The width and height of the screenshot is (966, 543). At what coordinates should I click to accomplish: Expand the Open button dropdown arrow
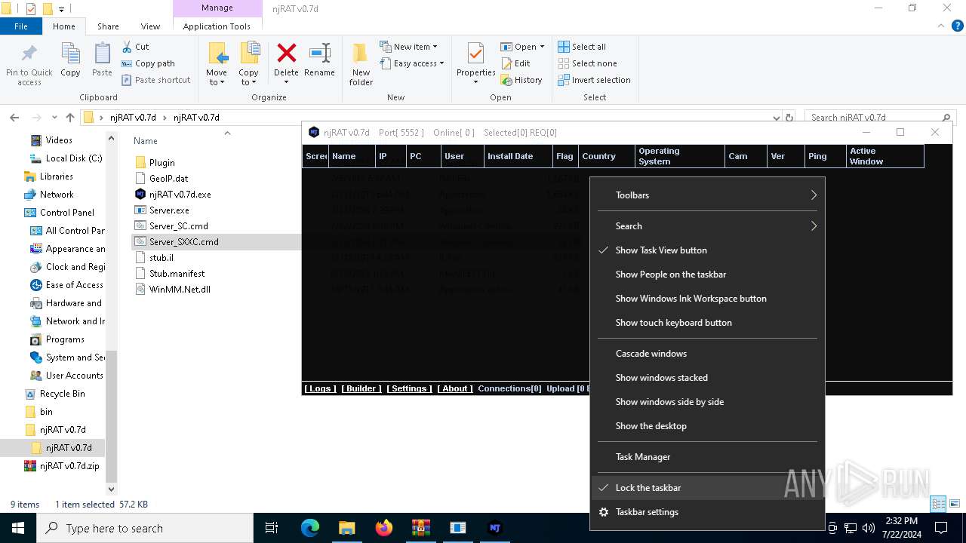click(x=542, y=47)
